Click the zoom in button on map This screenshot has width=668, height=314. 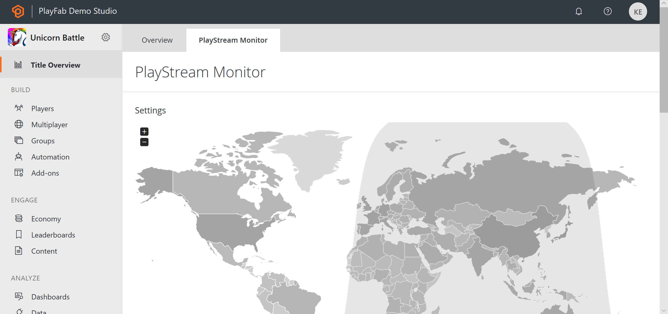pos(144,131)
